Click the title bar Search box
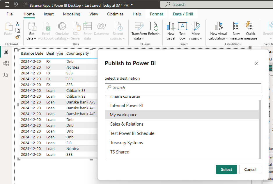This screenshot has height=184, width=273. (x=217, y=5)
